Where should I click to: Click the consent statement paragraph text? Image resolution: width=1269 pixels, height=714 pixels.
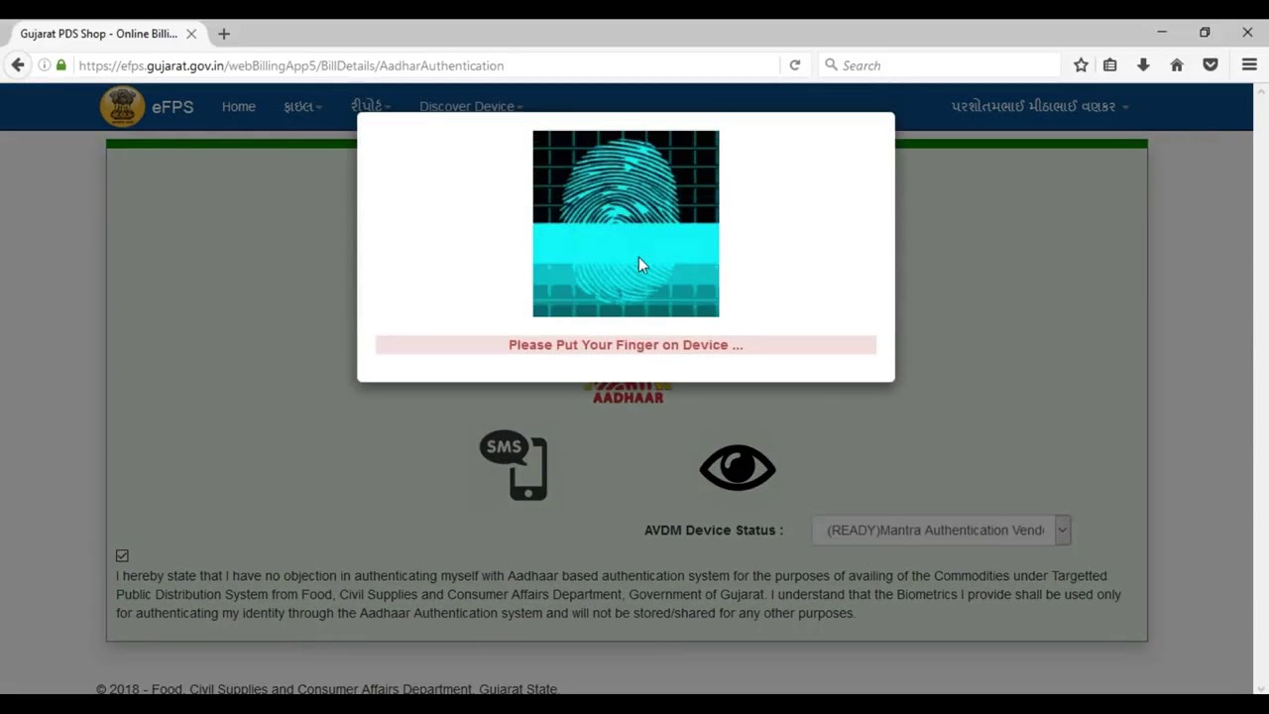[619, 594]
